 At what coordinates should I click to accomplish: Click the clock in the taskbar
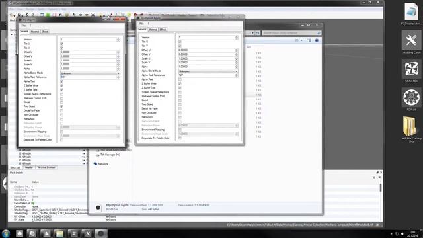coord(413,233)
